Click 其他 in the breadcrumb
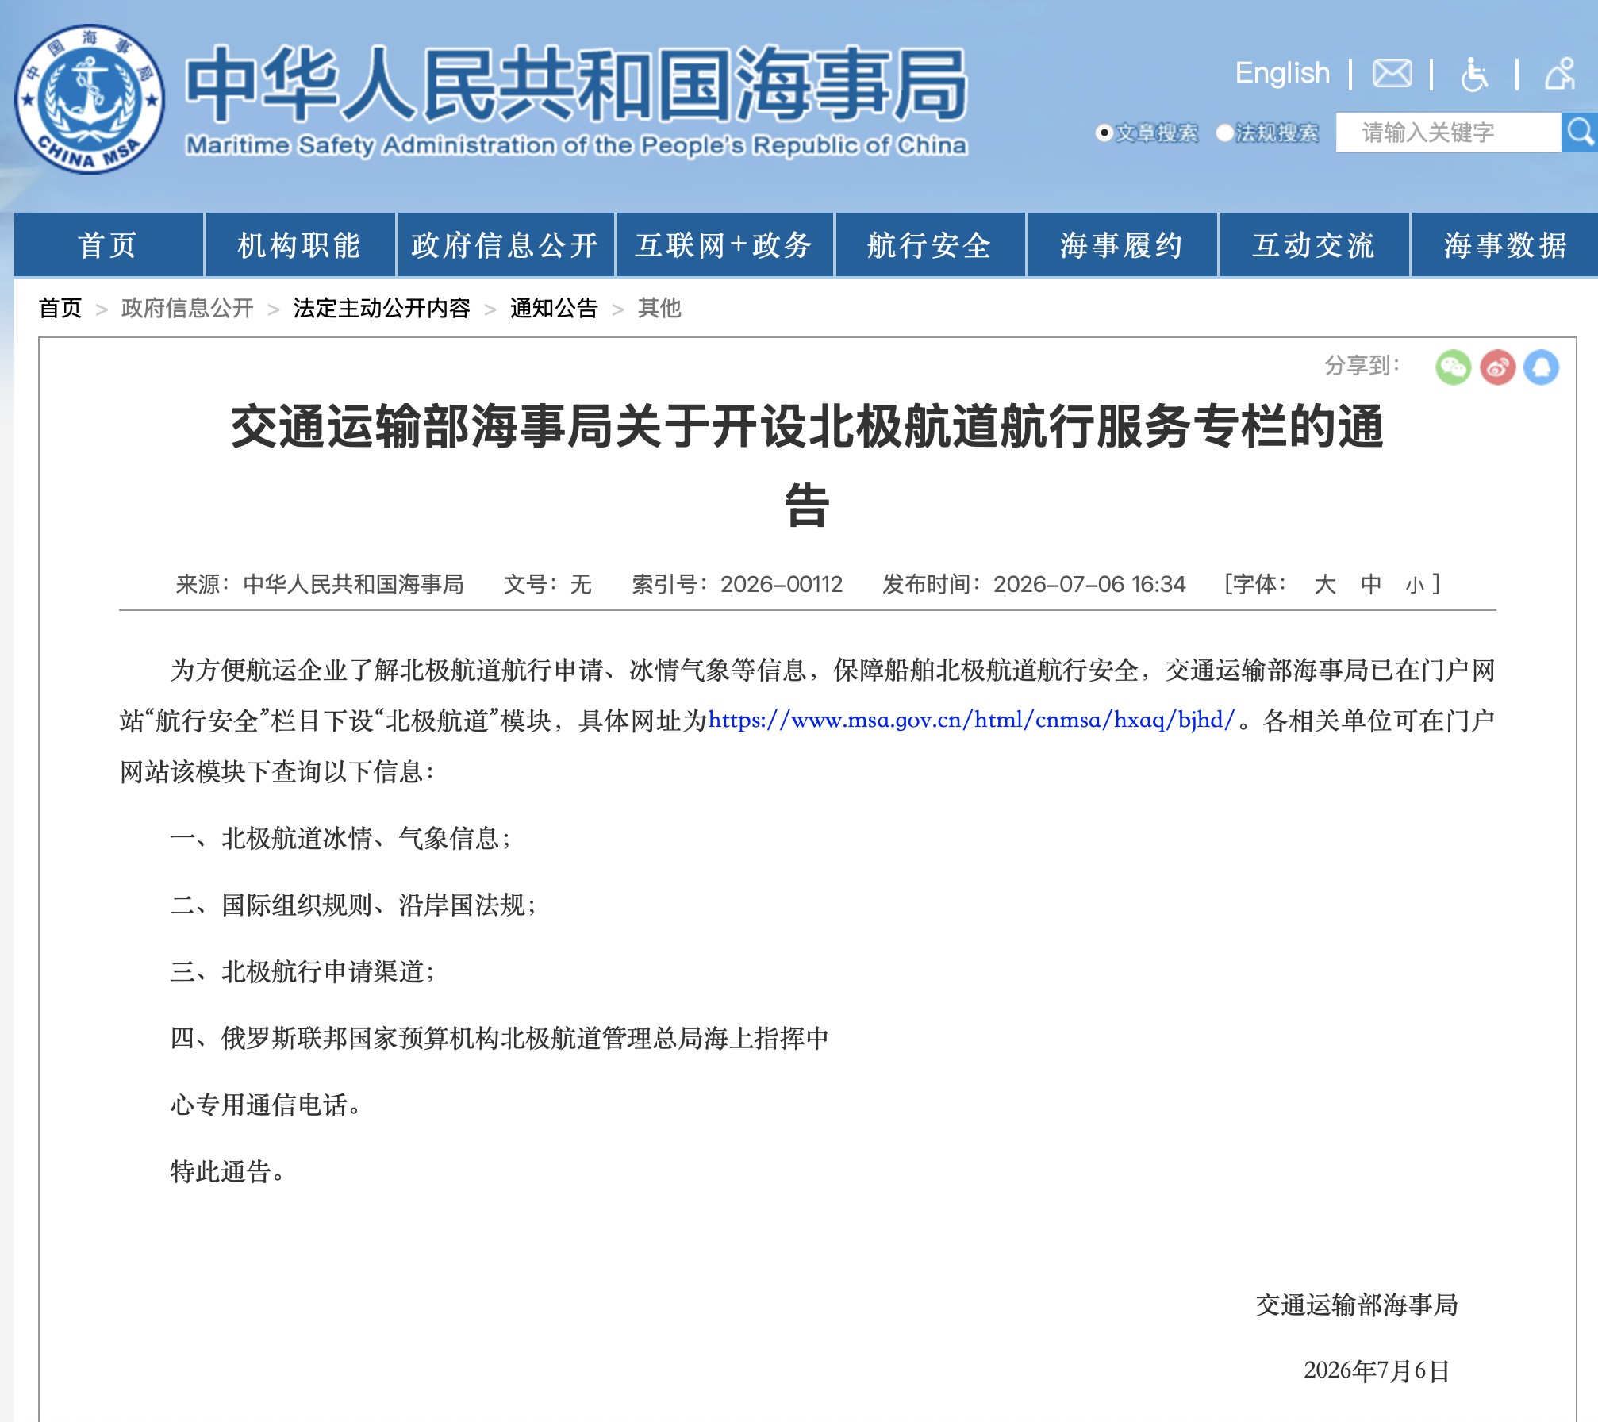The image size is (1598, 1422). 659,308
